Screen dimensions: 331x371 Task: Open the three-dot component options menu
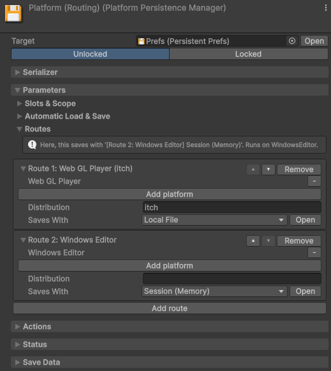[x=326, y=8]
